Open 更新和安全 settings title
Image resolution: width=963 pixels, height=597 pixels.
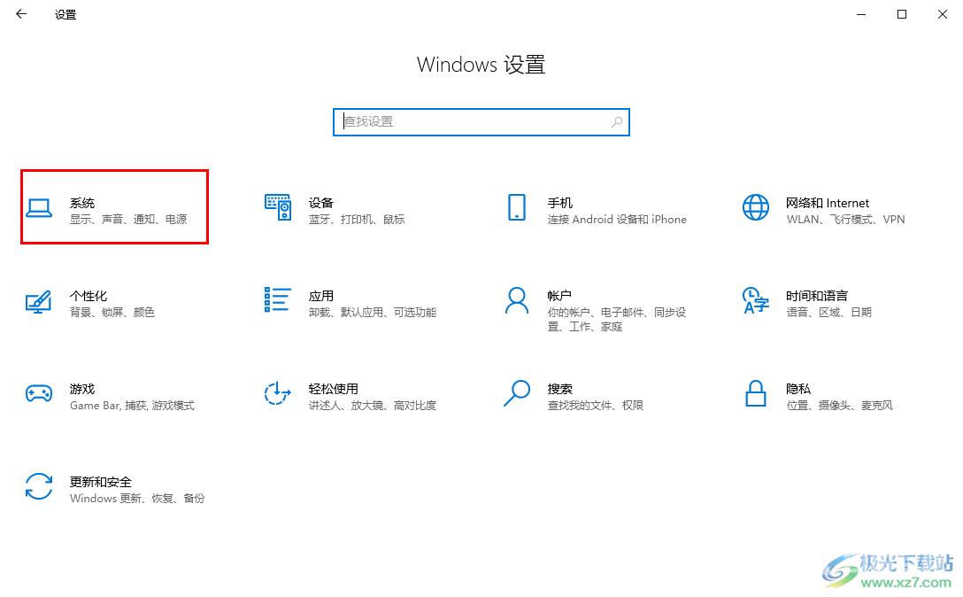pyautogui.click(x=101, y=482)
